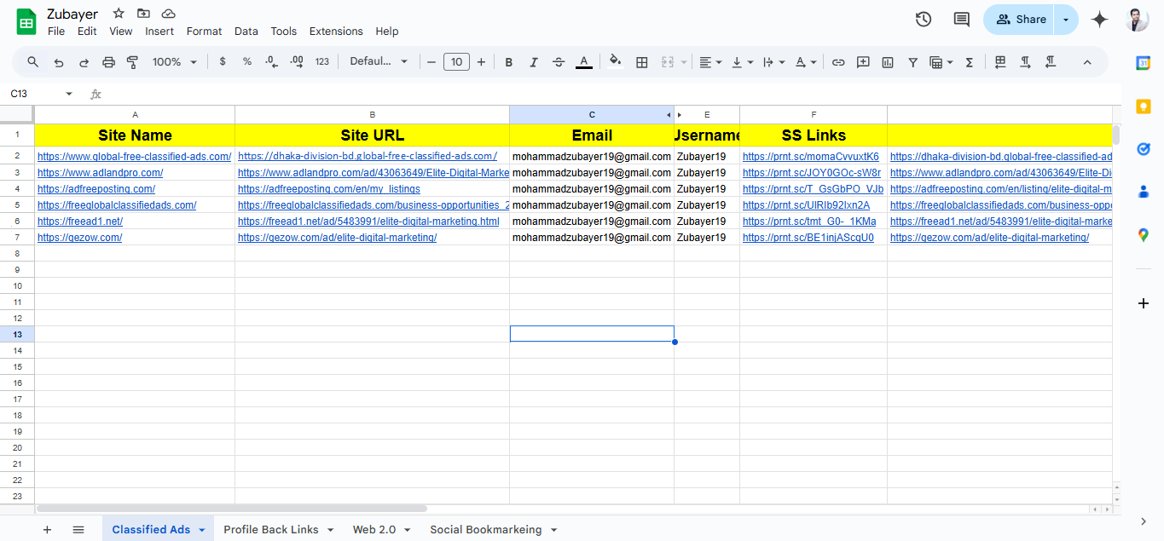
Task: Click the font size input field
Action: click(456, 62)
